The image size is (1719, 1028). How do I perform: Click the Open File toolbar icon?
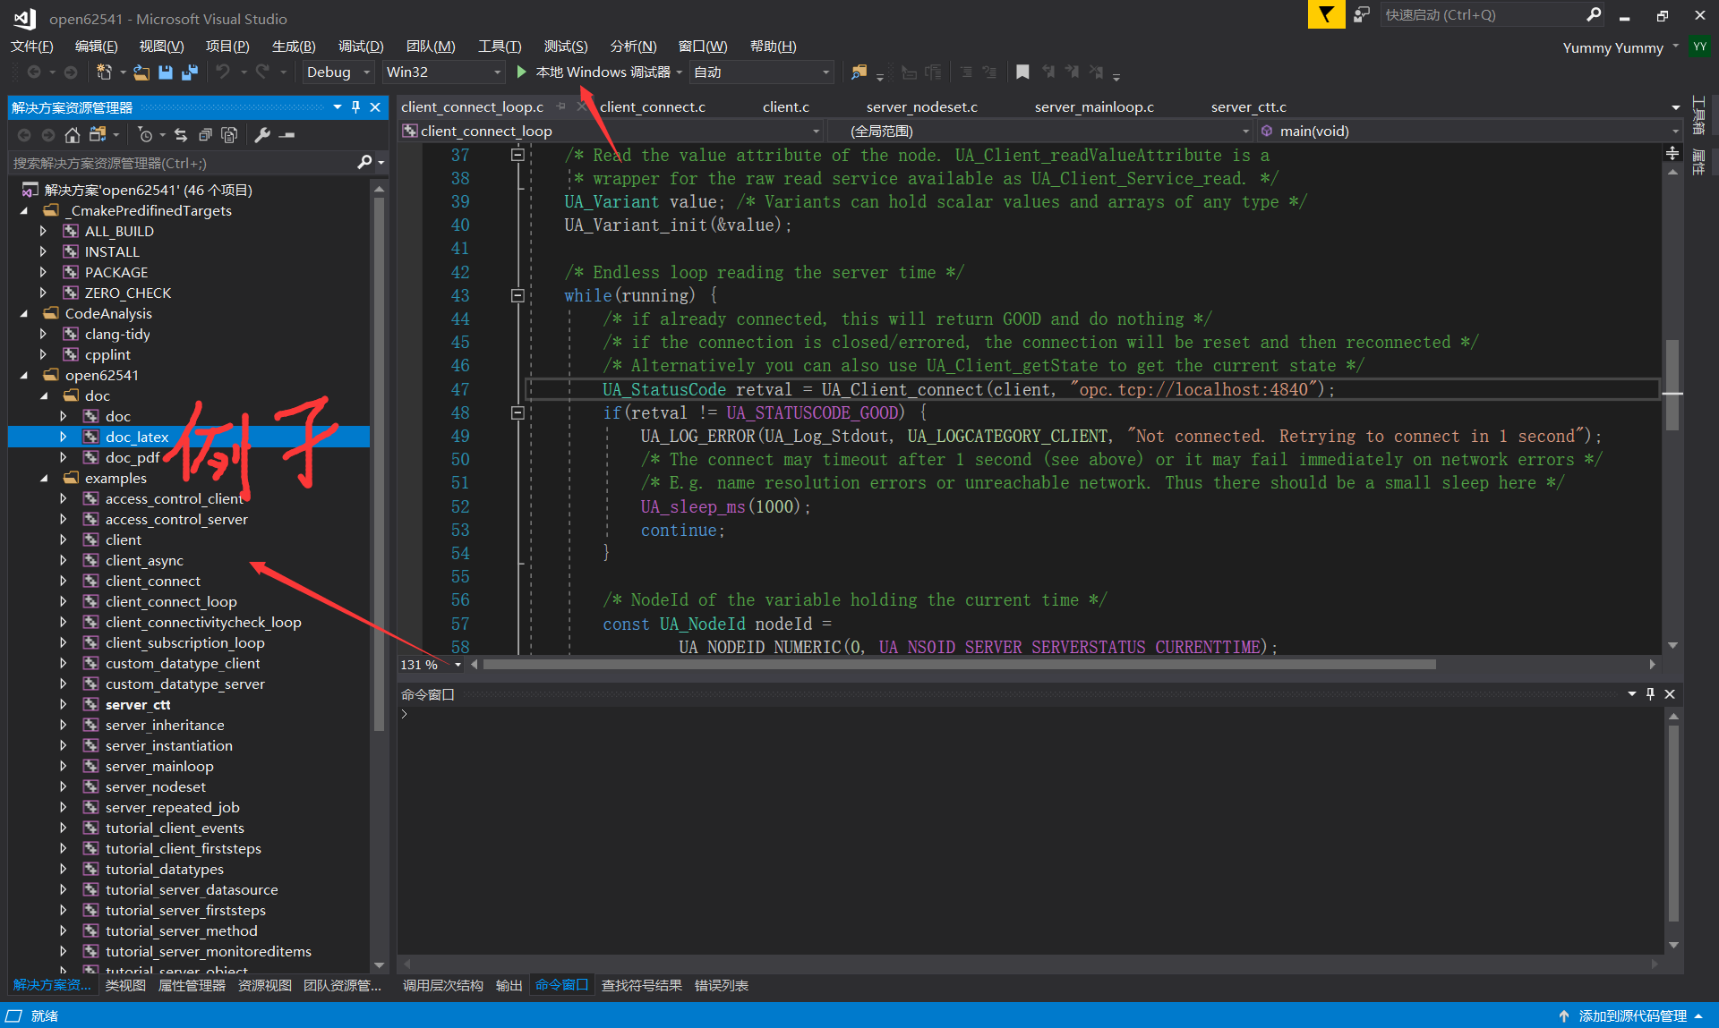tap(141, 72)
